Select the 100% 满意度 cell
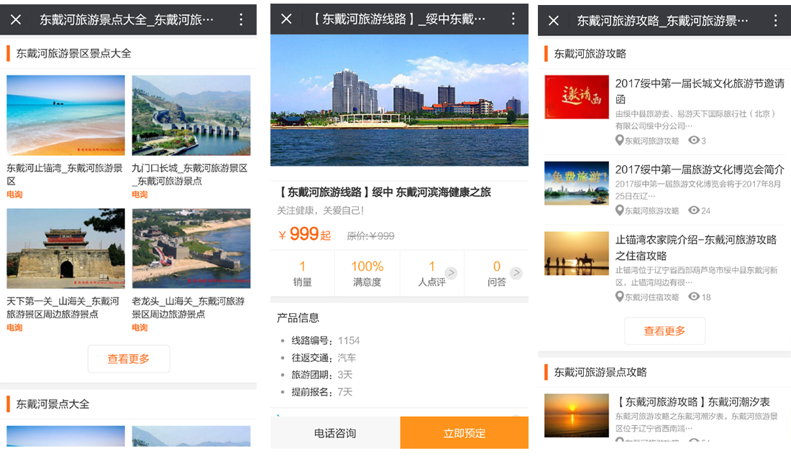791x456 pixels. pyautogui.click(x=367, y=273)
